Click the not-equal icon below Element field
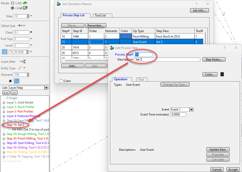Viewport: 242px width, 172px height. (10, 81)
